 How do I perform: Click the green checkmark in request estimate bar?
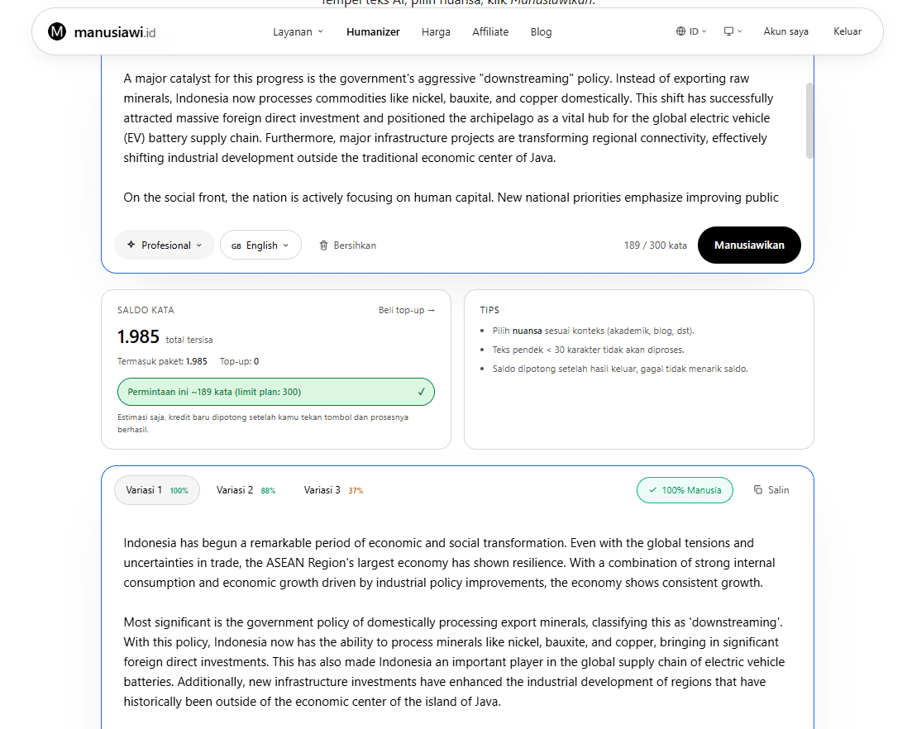421,392
